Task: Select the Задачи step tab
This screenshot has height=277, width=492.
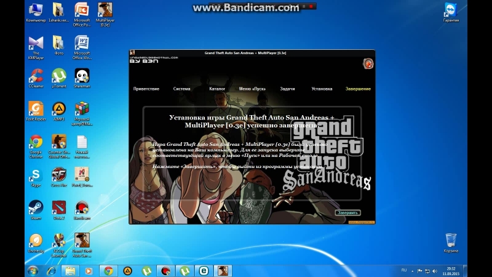Action: tap(287, 89)
